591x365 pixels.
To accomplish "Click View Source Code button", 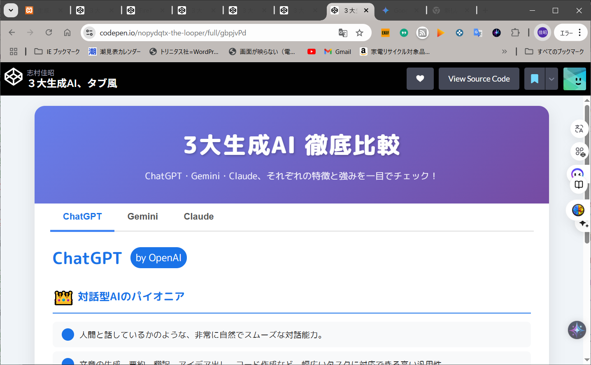I will 479,79.
